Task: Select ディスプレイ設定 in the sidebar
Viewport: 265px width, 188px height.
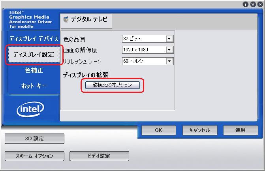Action: click(x=34, y=55)
